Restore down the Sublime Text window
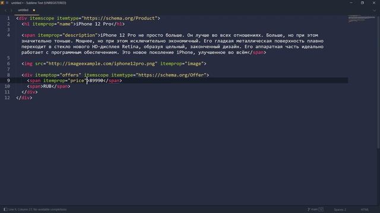 tap(362, 3)
